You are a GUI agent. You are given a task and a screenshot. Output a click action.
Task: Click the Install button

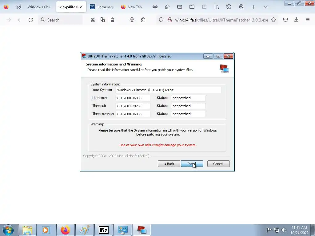coord(192,164)
